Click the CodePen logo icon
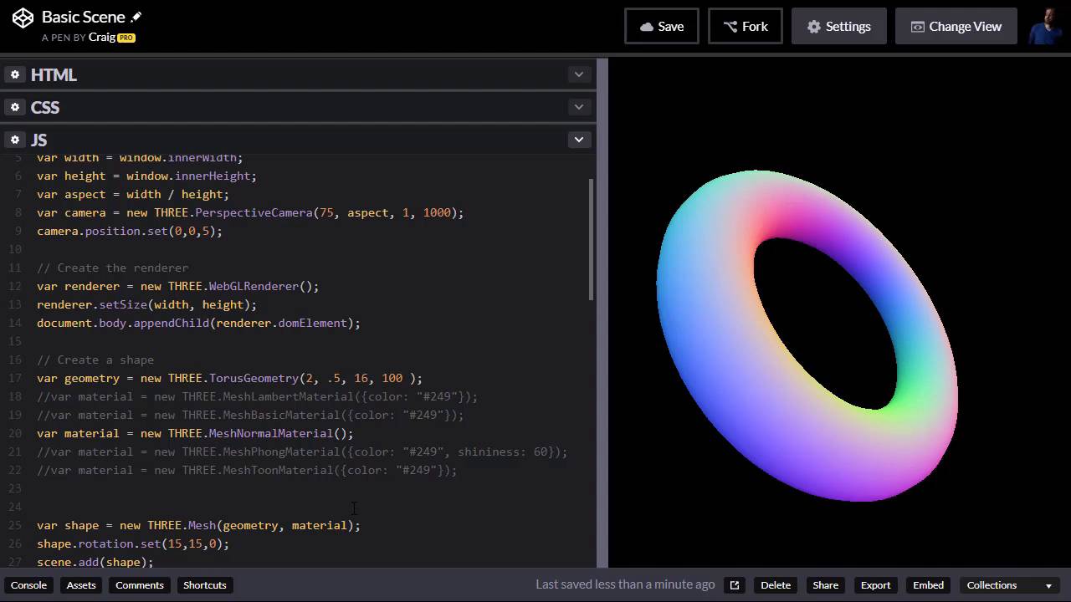 tap(23, 18)
